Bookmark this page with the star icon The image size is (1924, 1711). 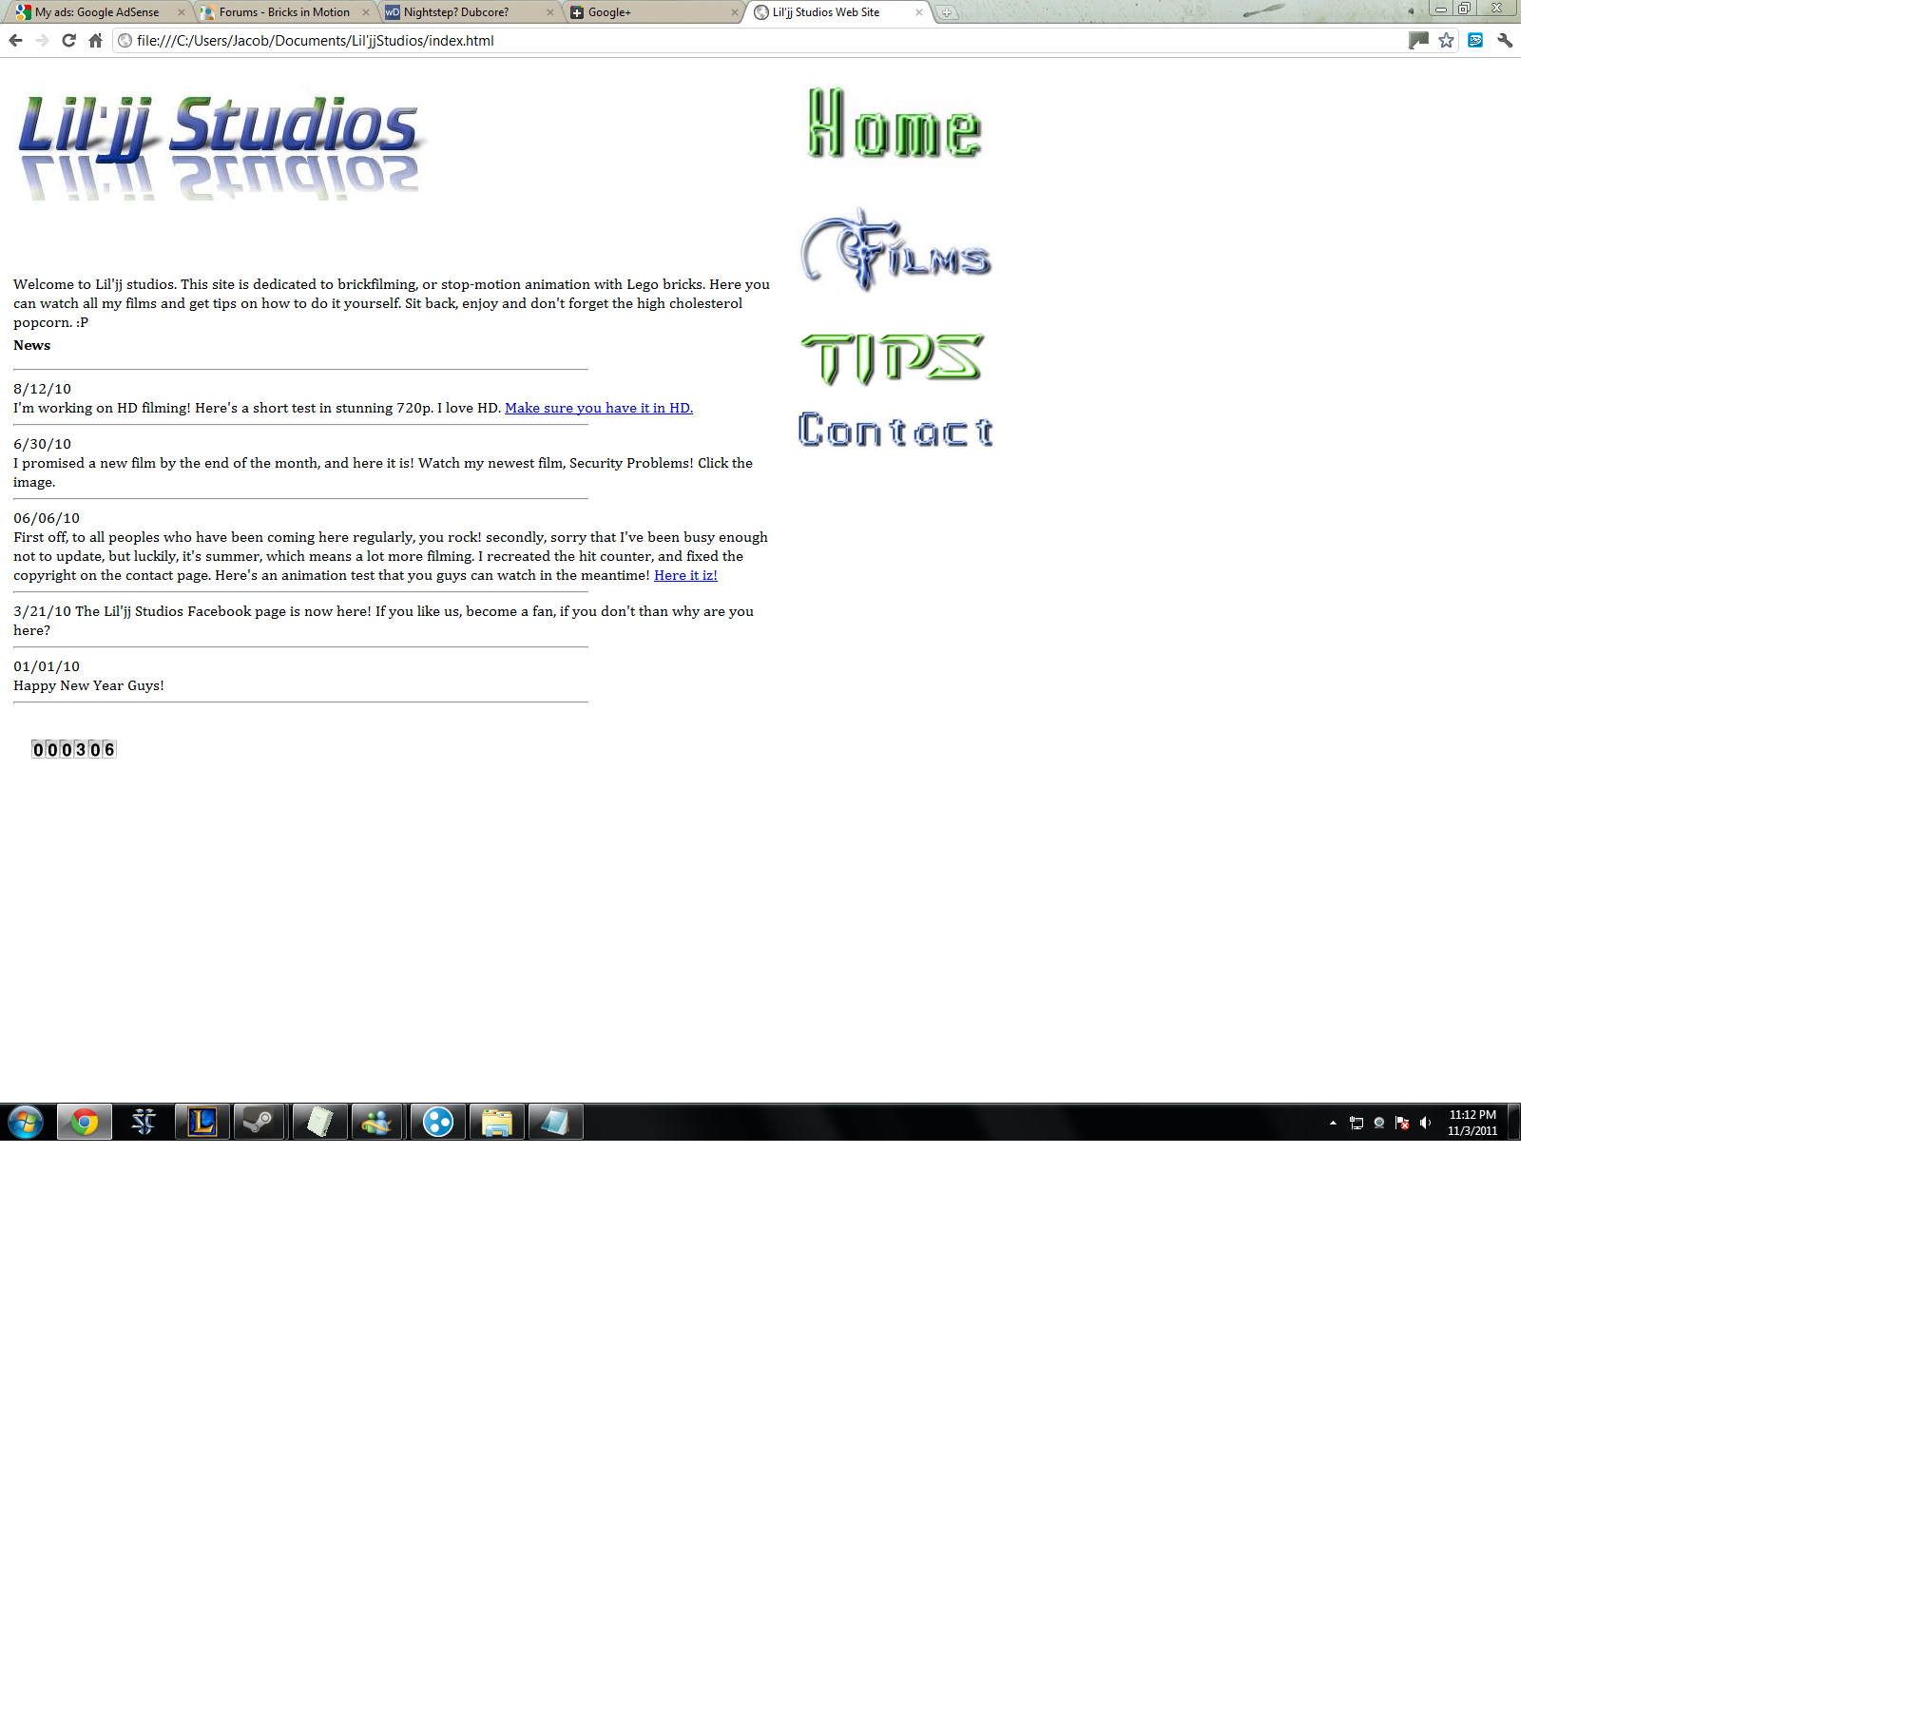tap(1446, 40)
